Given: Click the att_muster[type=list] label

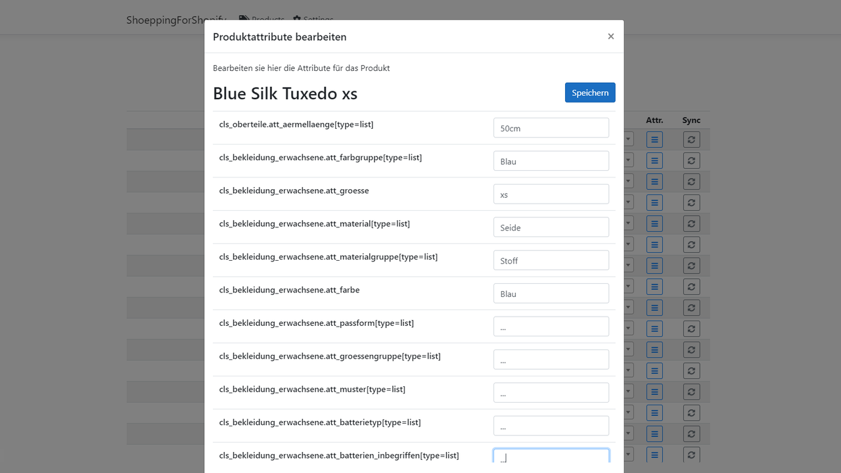Looking at the screenshot, I should pyautogui.click(x=313, y=390).
